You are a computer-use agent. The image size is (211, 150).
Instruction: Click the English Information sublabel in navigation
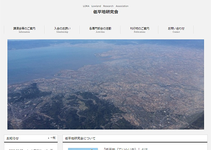point(24,32)
